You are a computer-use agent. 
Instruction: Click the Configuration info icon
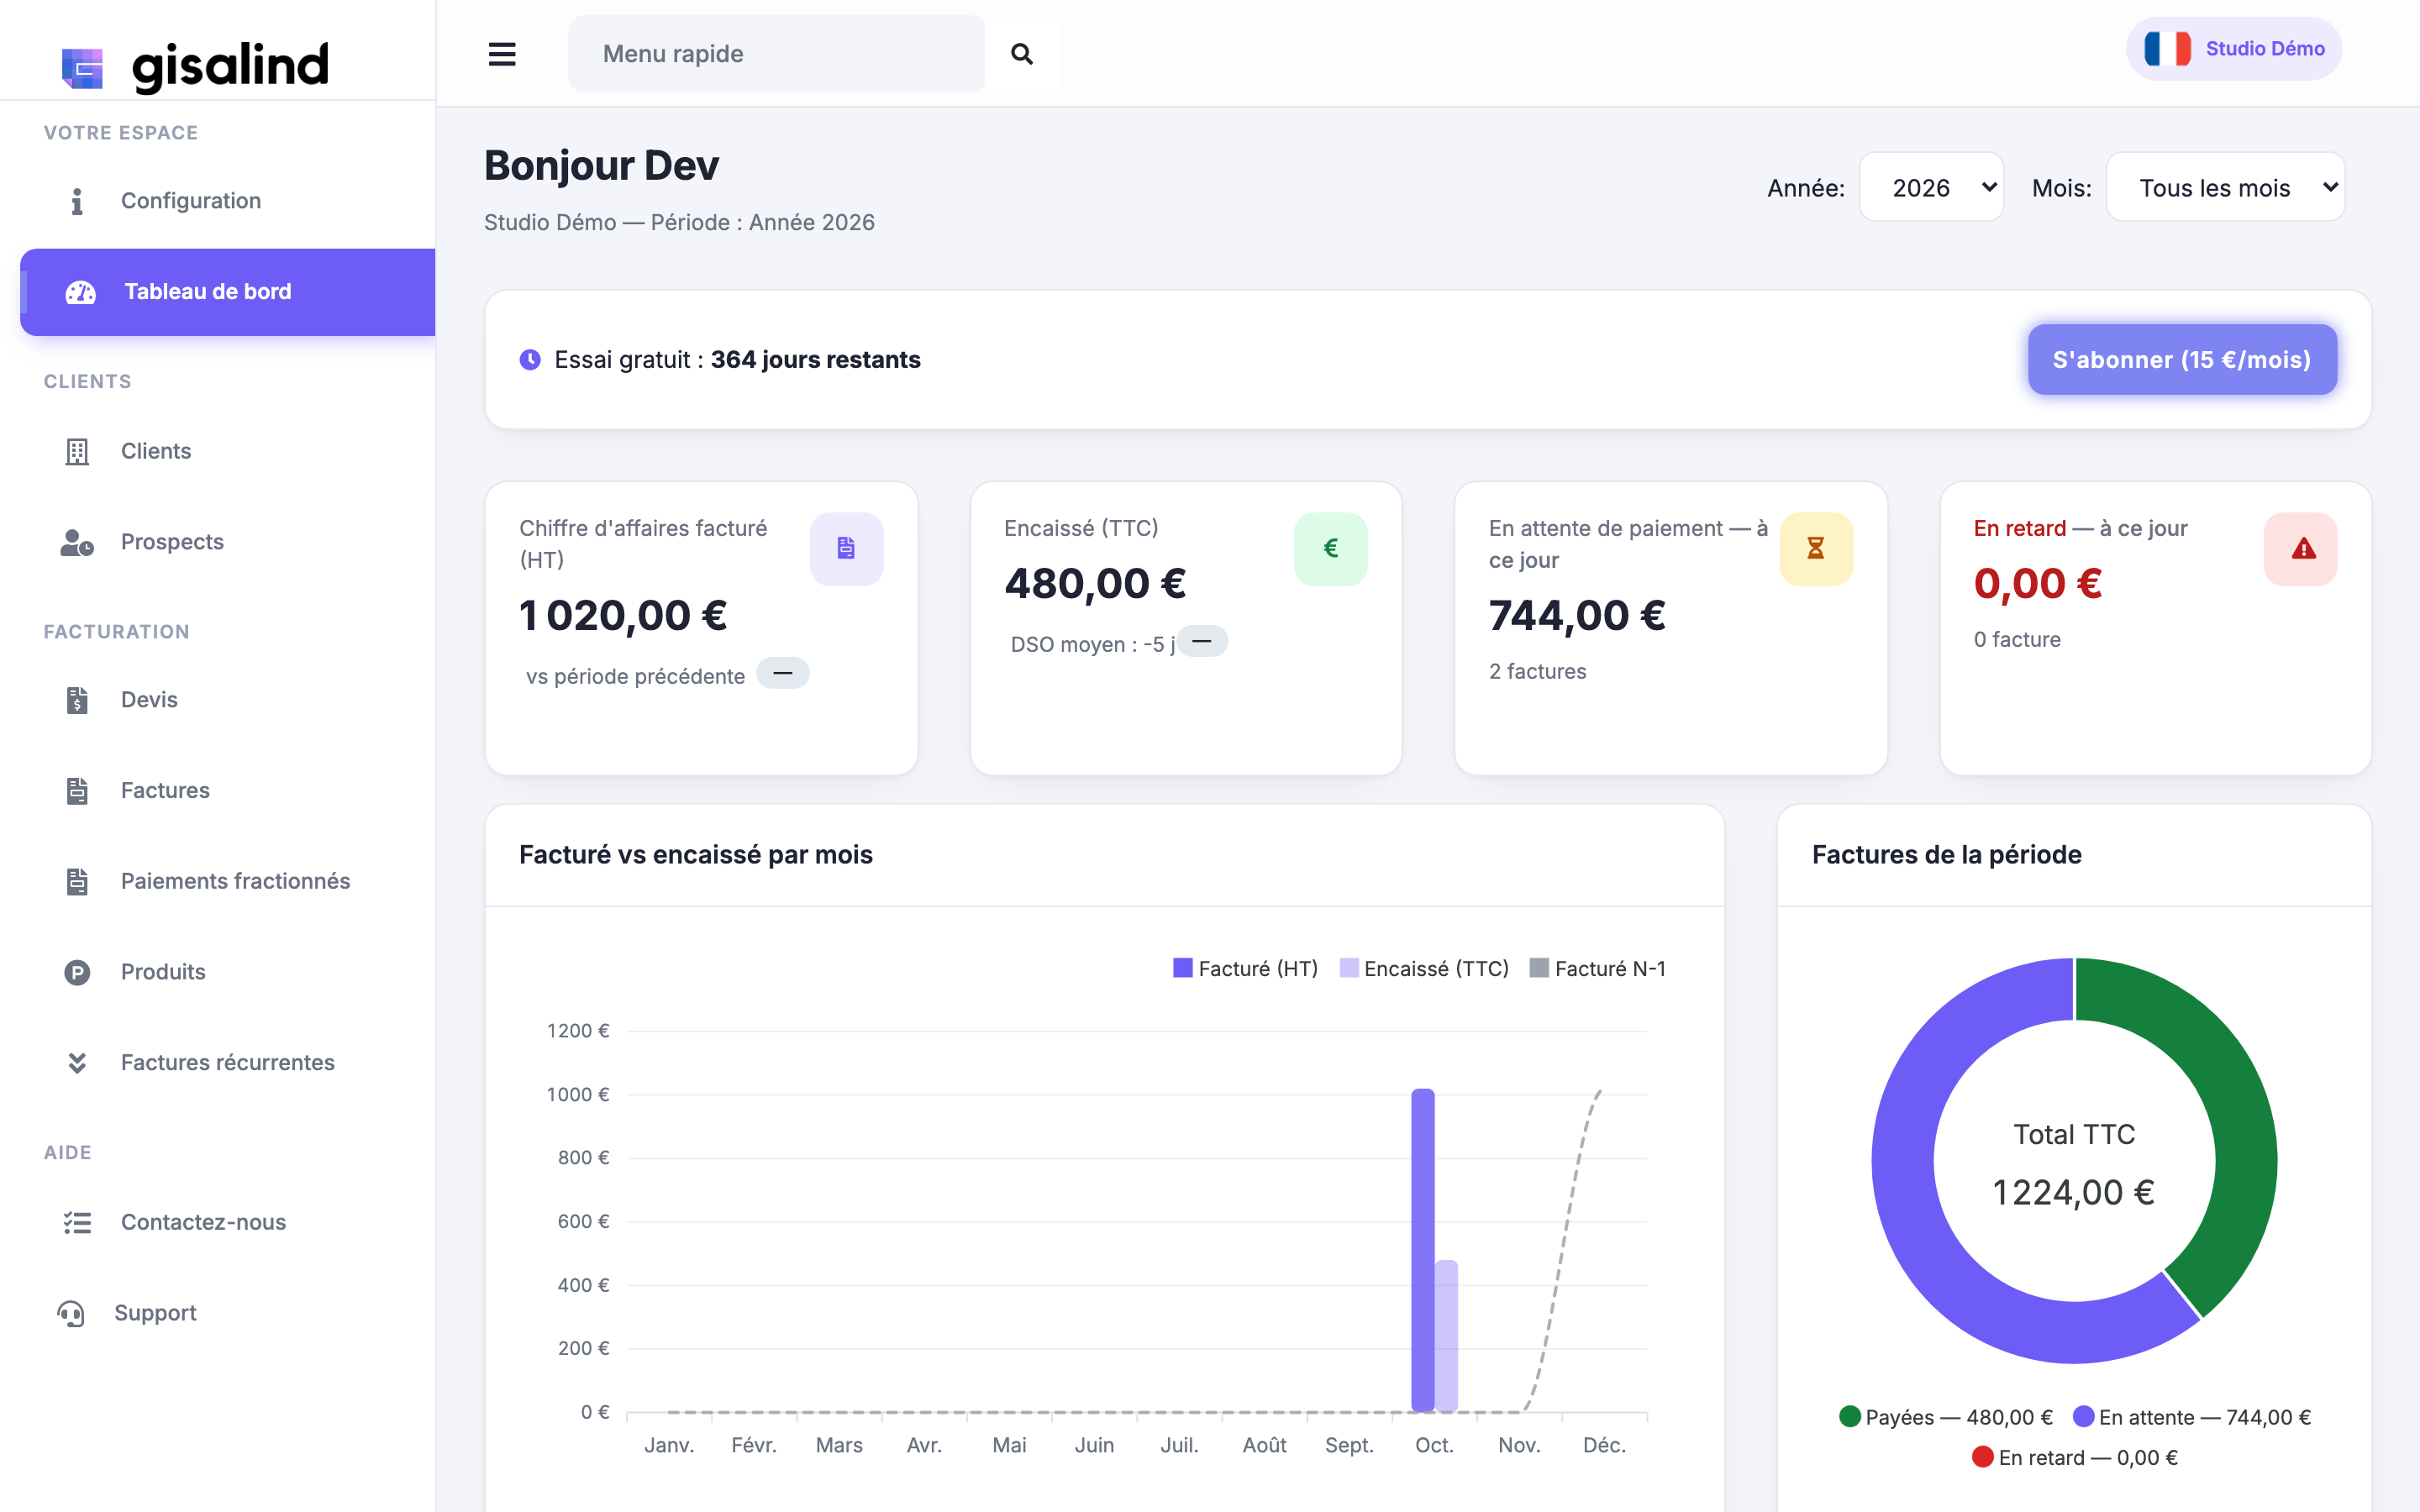point(77,201)
